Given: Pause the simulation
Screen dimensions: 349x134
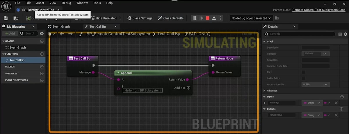Looking at the screenshot, I should pyautogui.click(x=195, y=18).
